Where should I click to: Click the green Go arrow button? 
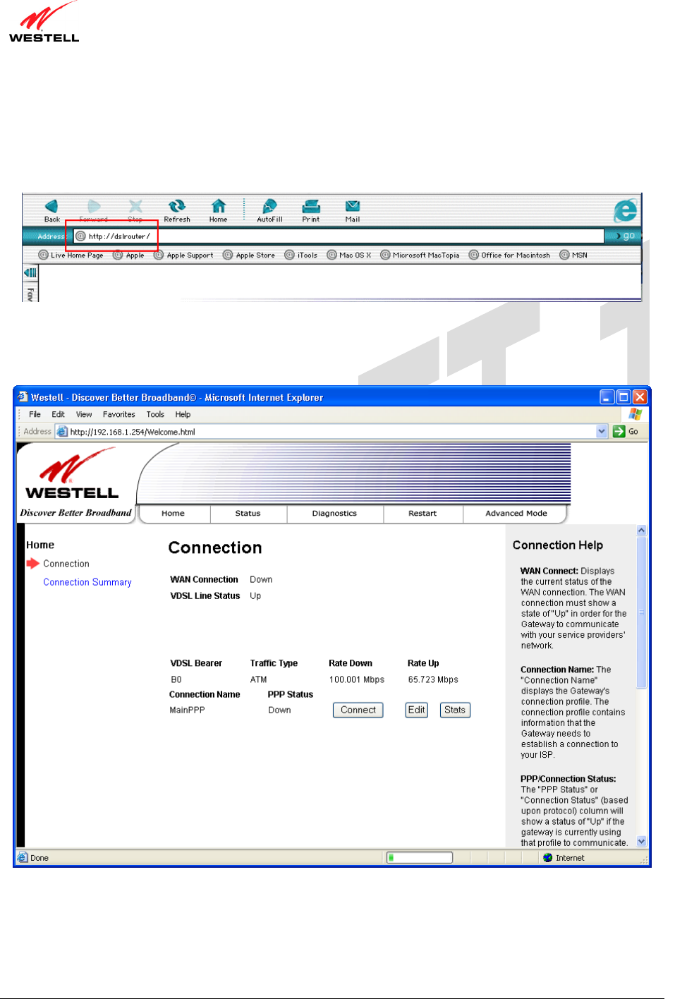619,432
